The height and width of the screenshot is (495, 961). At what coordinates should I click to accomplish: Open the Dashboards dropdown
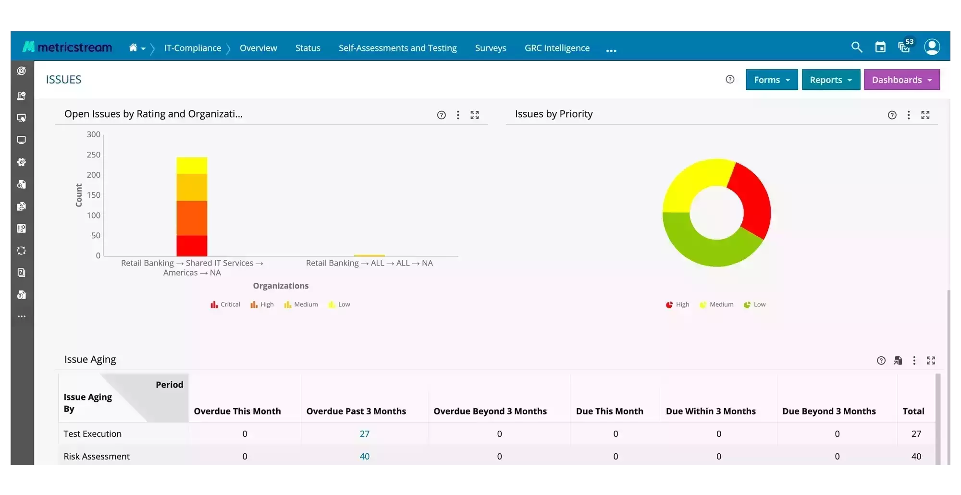(x=902, y=80)
